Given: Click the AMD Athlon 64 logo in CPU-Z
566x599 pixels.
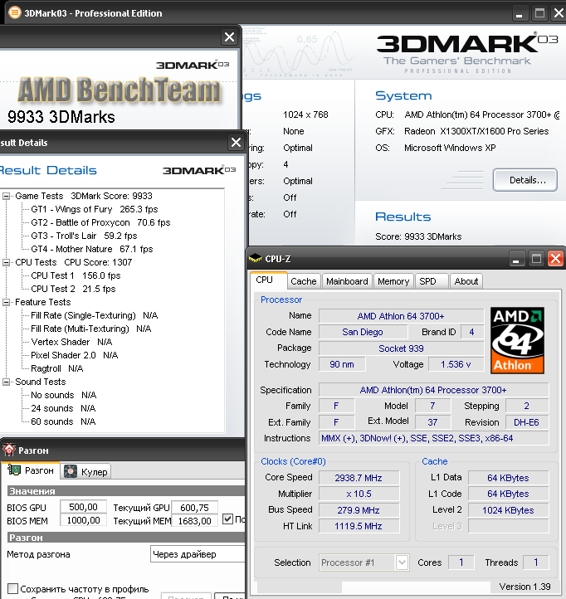Looking at the screenshot, I should (517, 340).
